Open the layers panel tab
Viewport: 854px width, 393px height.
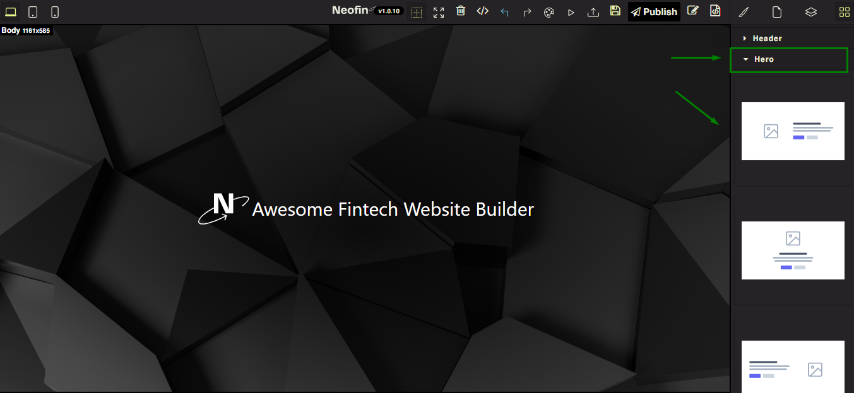(811, 12)
